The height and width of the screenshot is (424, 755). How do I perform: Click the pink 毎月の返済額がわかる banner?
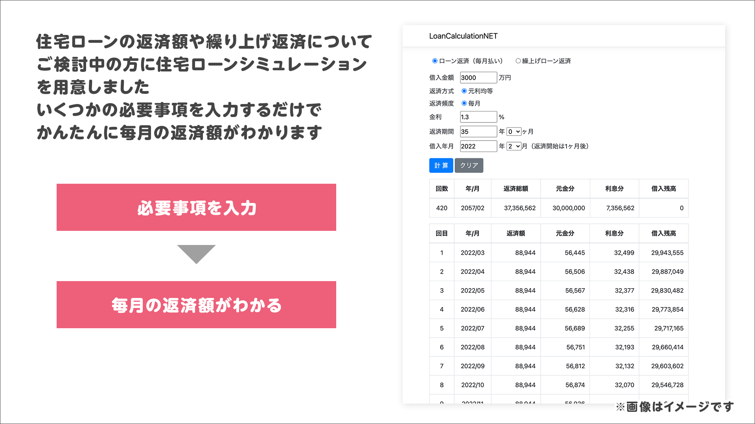(x=196, y=305)
